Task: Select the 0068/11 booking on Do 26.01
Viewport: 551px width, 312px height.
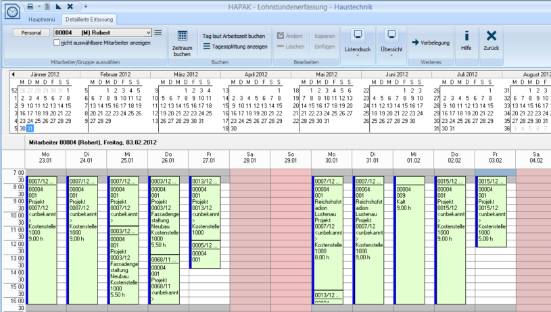Action: click(x=164, y=280)
